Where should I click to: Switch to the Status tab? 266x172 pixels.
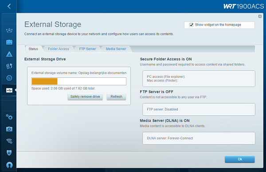(33, 49)
